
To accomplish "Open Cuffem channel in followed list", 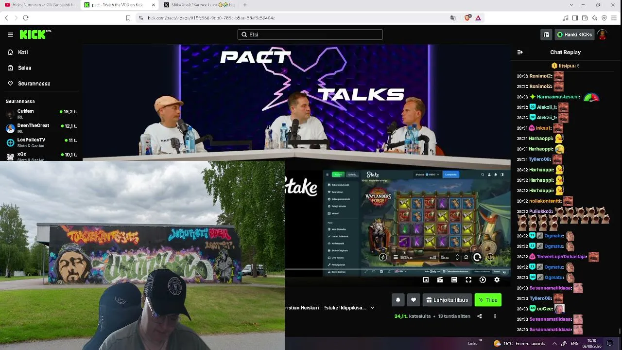I will pyautogui.click(x=41, y=114).
